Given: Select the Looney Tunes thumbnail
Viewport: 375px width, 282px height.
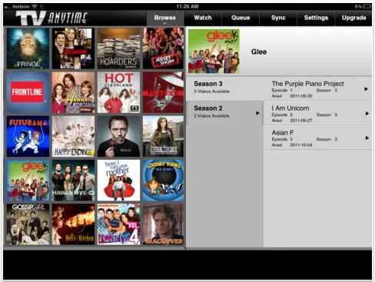Looking at the screenshot, I should [163, 181].
